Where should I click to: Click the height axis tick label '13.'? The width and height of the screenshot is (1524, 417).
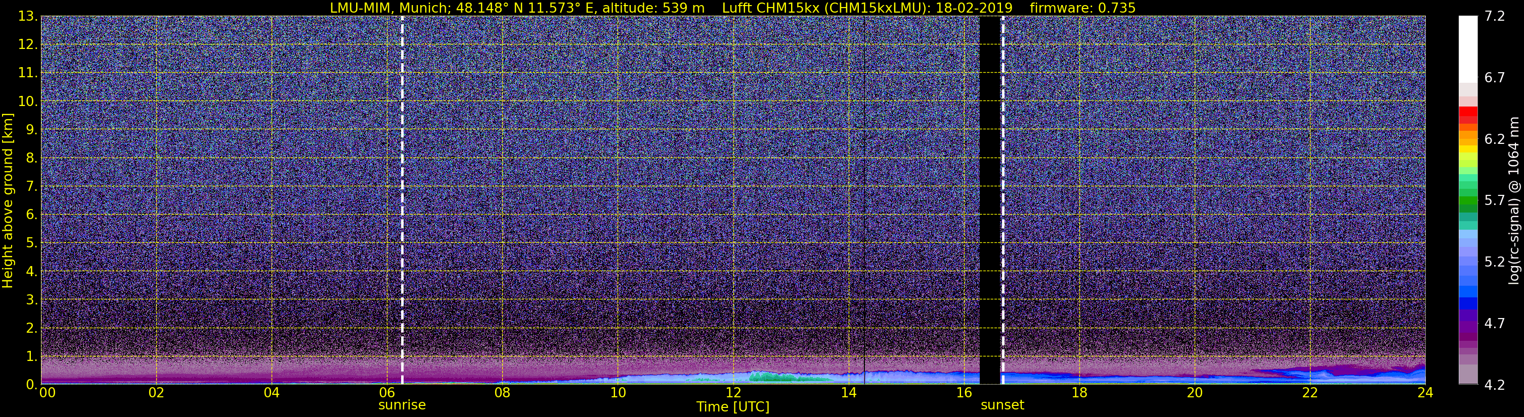click(x=28, y=16)
